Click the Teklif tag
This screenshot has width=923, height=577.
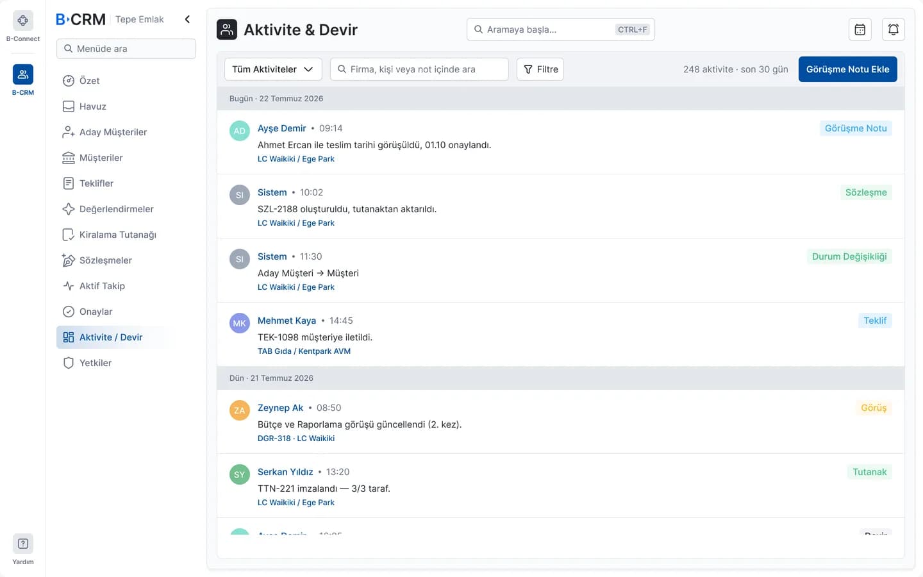click(875, 321)
